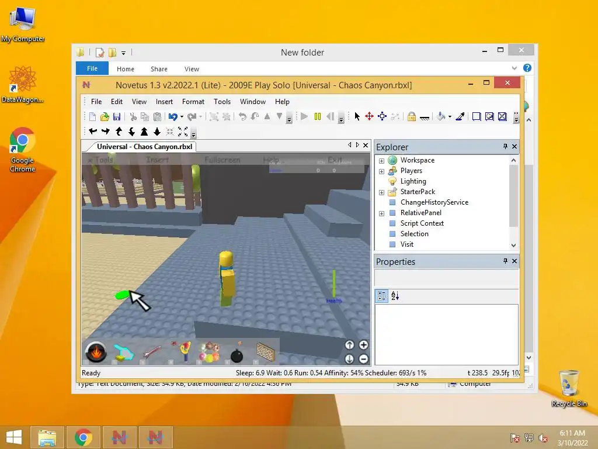Viewport: 598px width, 449px height.
Task: Click the grayed-out Redo arrow icon
Action: tap(192, 117)
